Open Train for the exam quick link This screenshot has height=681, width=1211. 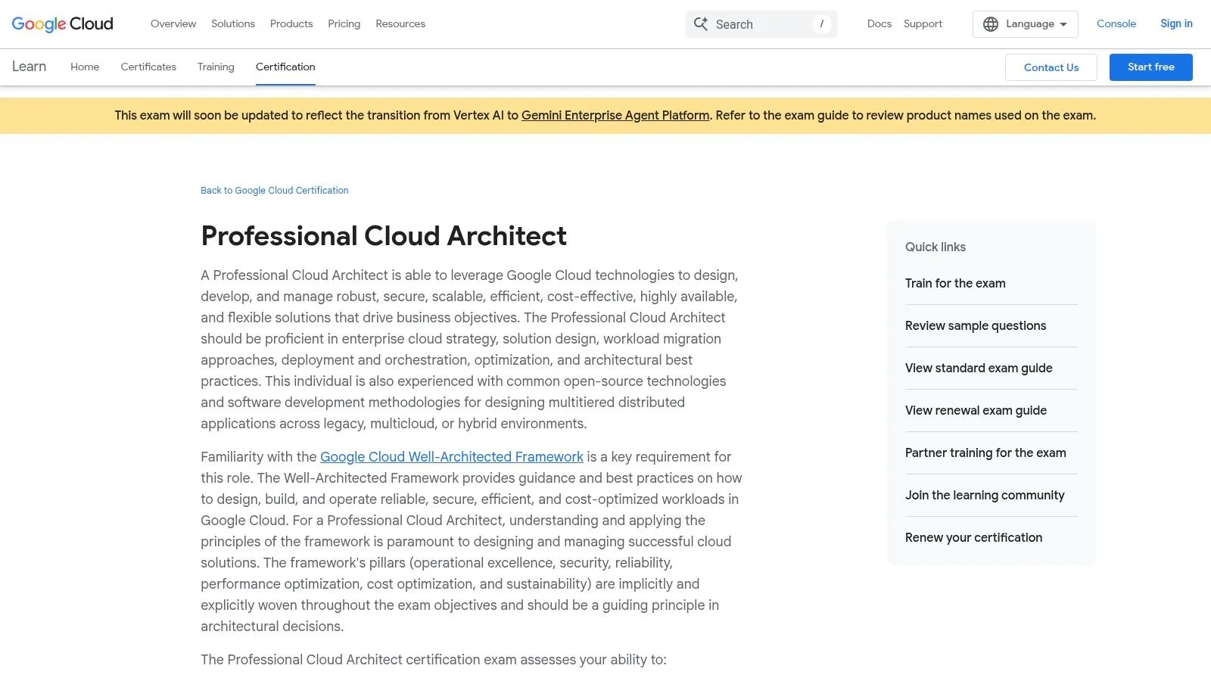click(x=955, y=284)
